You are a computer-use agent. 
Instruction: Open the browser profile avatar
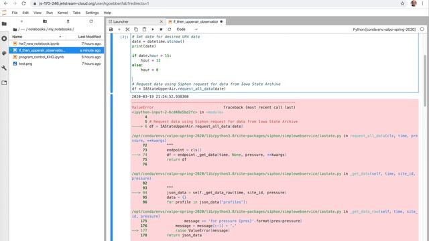click(414, 3)
